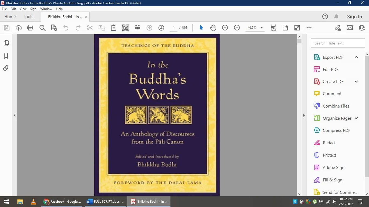This screenshot has height=207, width=369.
Task: Open VLC media player from taskbar
Action: 33,202
